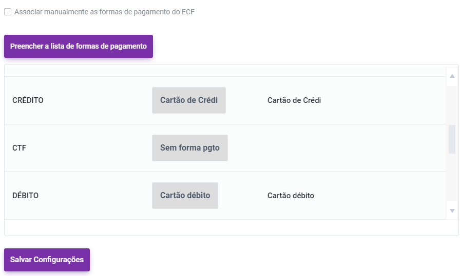
Task: Click the scroll-up arrow of the list
Action: pos(452,76)
